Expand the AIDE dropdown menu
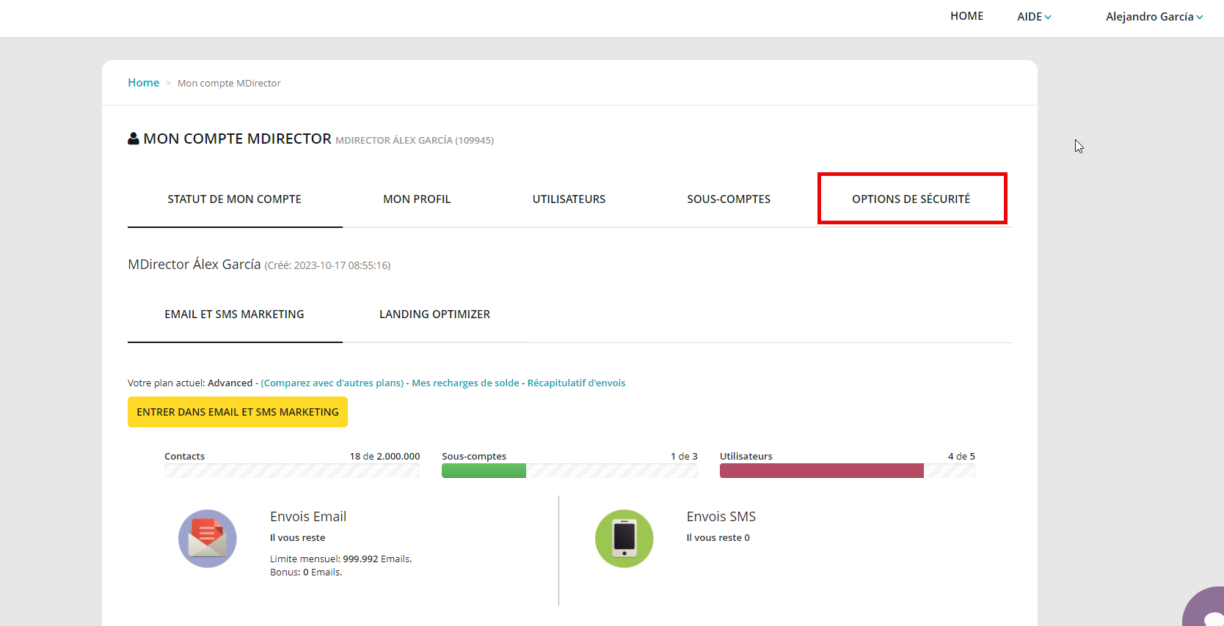 coord(1033,17)
